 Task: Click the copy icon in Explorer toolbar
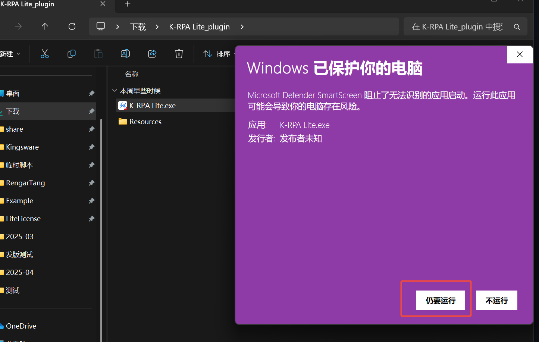coord(72,54)
